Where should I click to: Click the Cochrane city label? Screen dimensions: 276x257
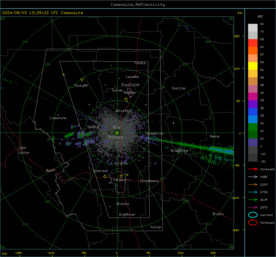(100, 171)
